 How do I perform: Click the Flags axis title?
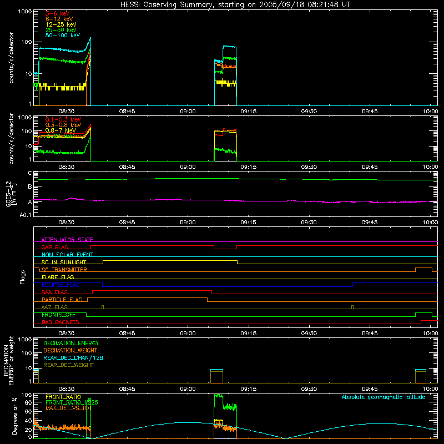point(23,277)
